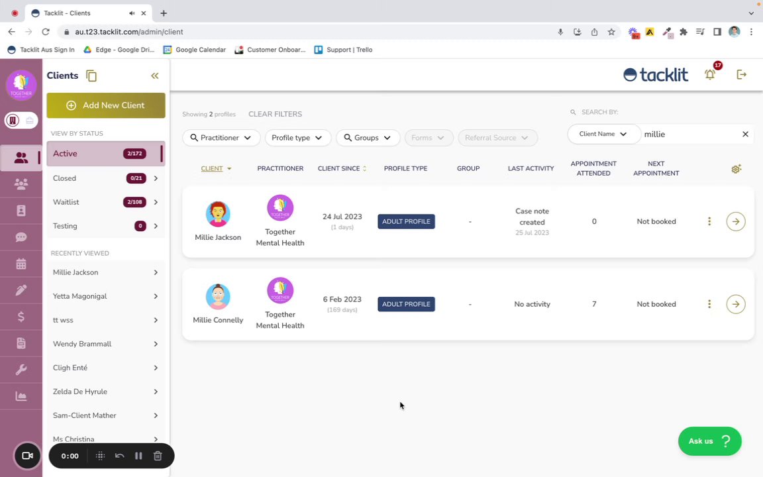This screenshot has height=477, width=763.
Task: Select the Testing status view
Action: (105, 226)
